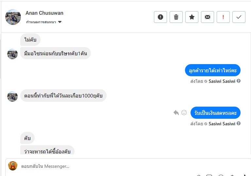Viewport: 251px width, 176px height.
Task: Open Anan Chusuwan's profile name link
Action: 44,13
